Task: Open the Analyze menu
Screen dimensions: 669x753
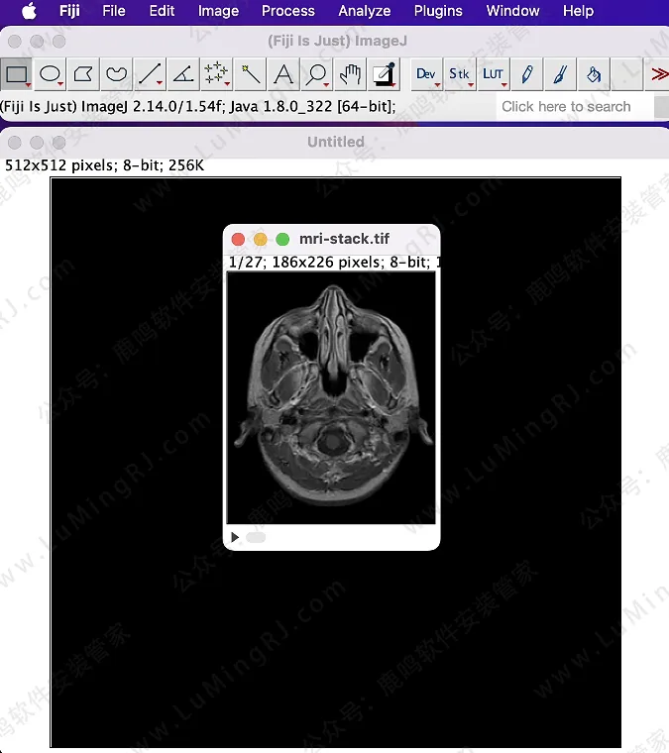Action: click(364, 12)
